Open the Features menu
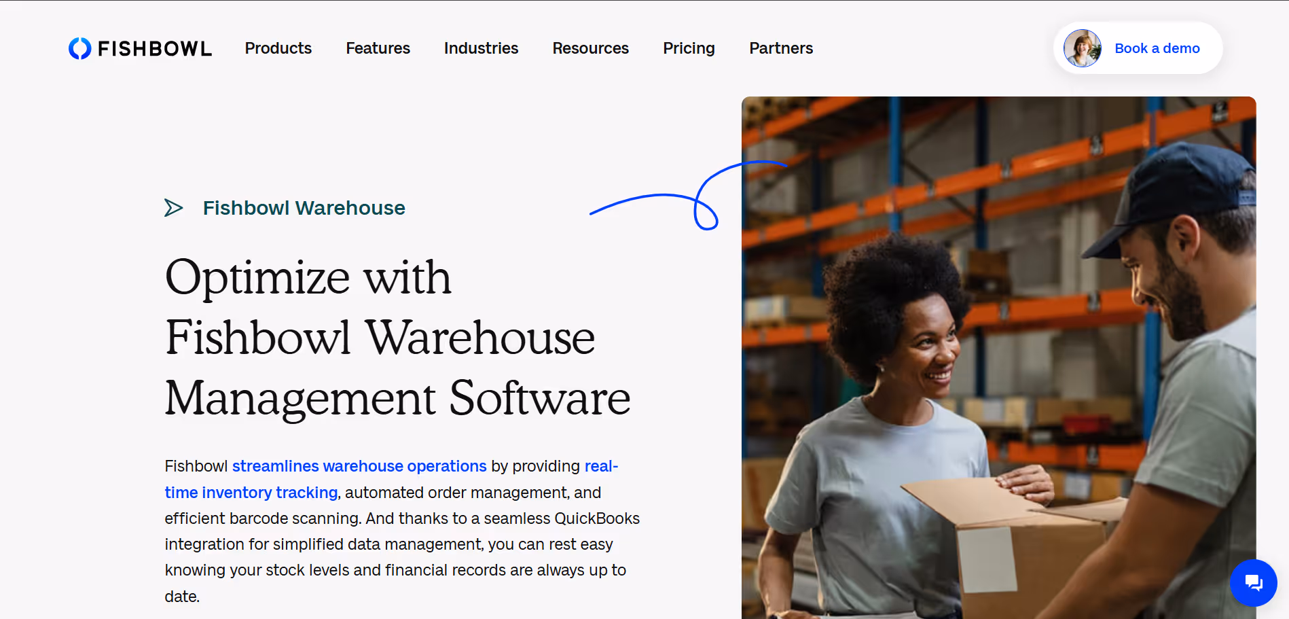This screenshot has width=1289, height=619. pyautogui.click(x=378, y=48)
